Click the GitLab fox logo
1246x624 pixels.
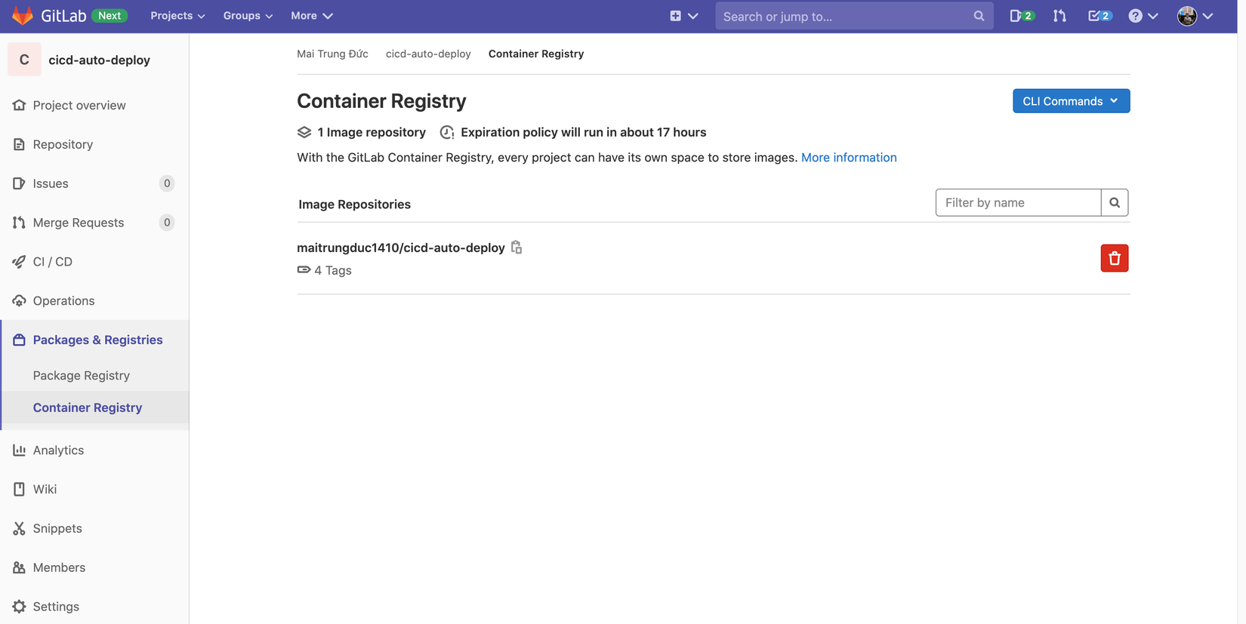23,16
